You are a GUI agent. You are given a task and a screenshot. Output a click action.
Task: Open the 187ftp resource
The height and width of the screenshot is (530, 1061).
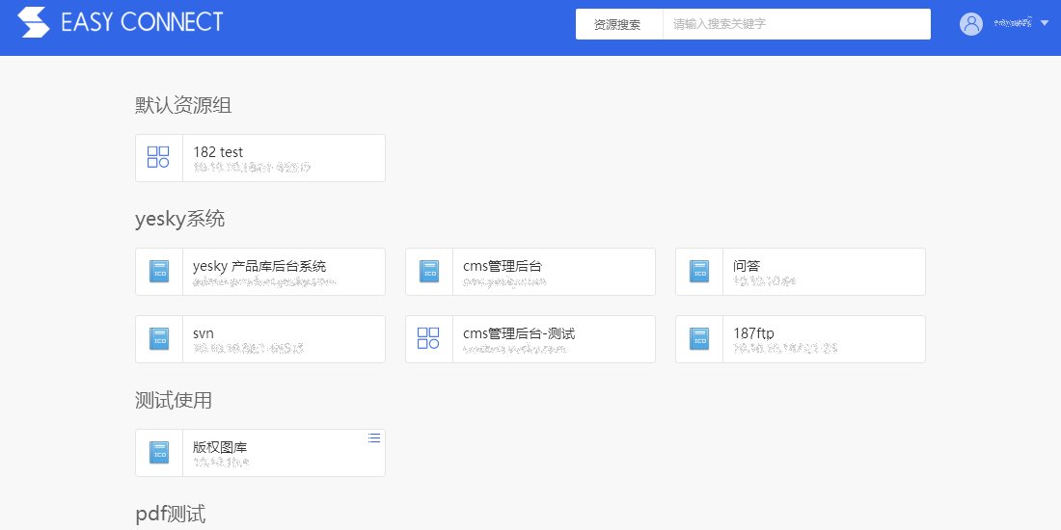coord(753,333)
